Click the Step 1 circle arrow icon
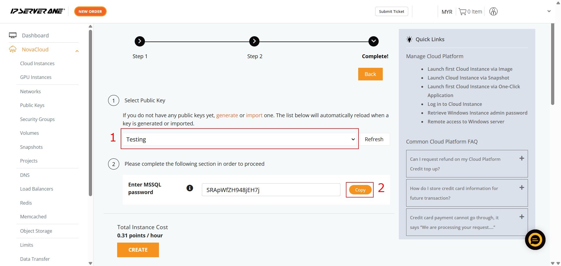Screen dimensions: 561x266 [140, 41]
